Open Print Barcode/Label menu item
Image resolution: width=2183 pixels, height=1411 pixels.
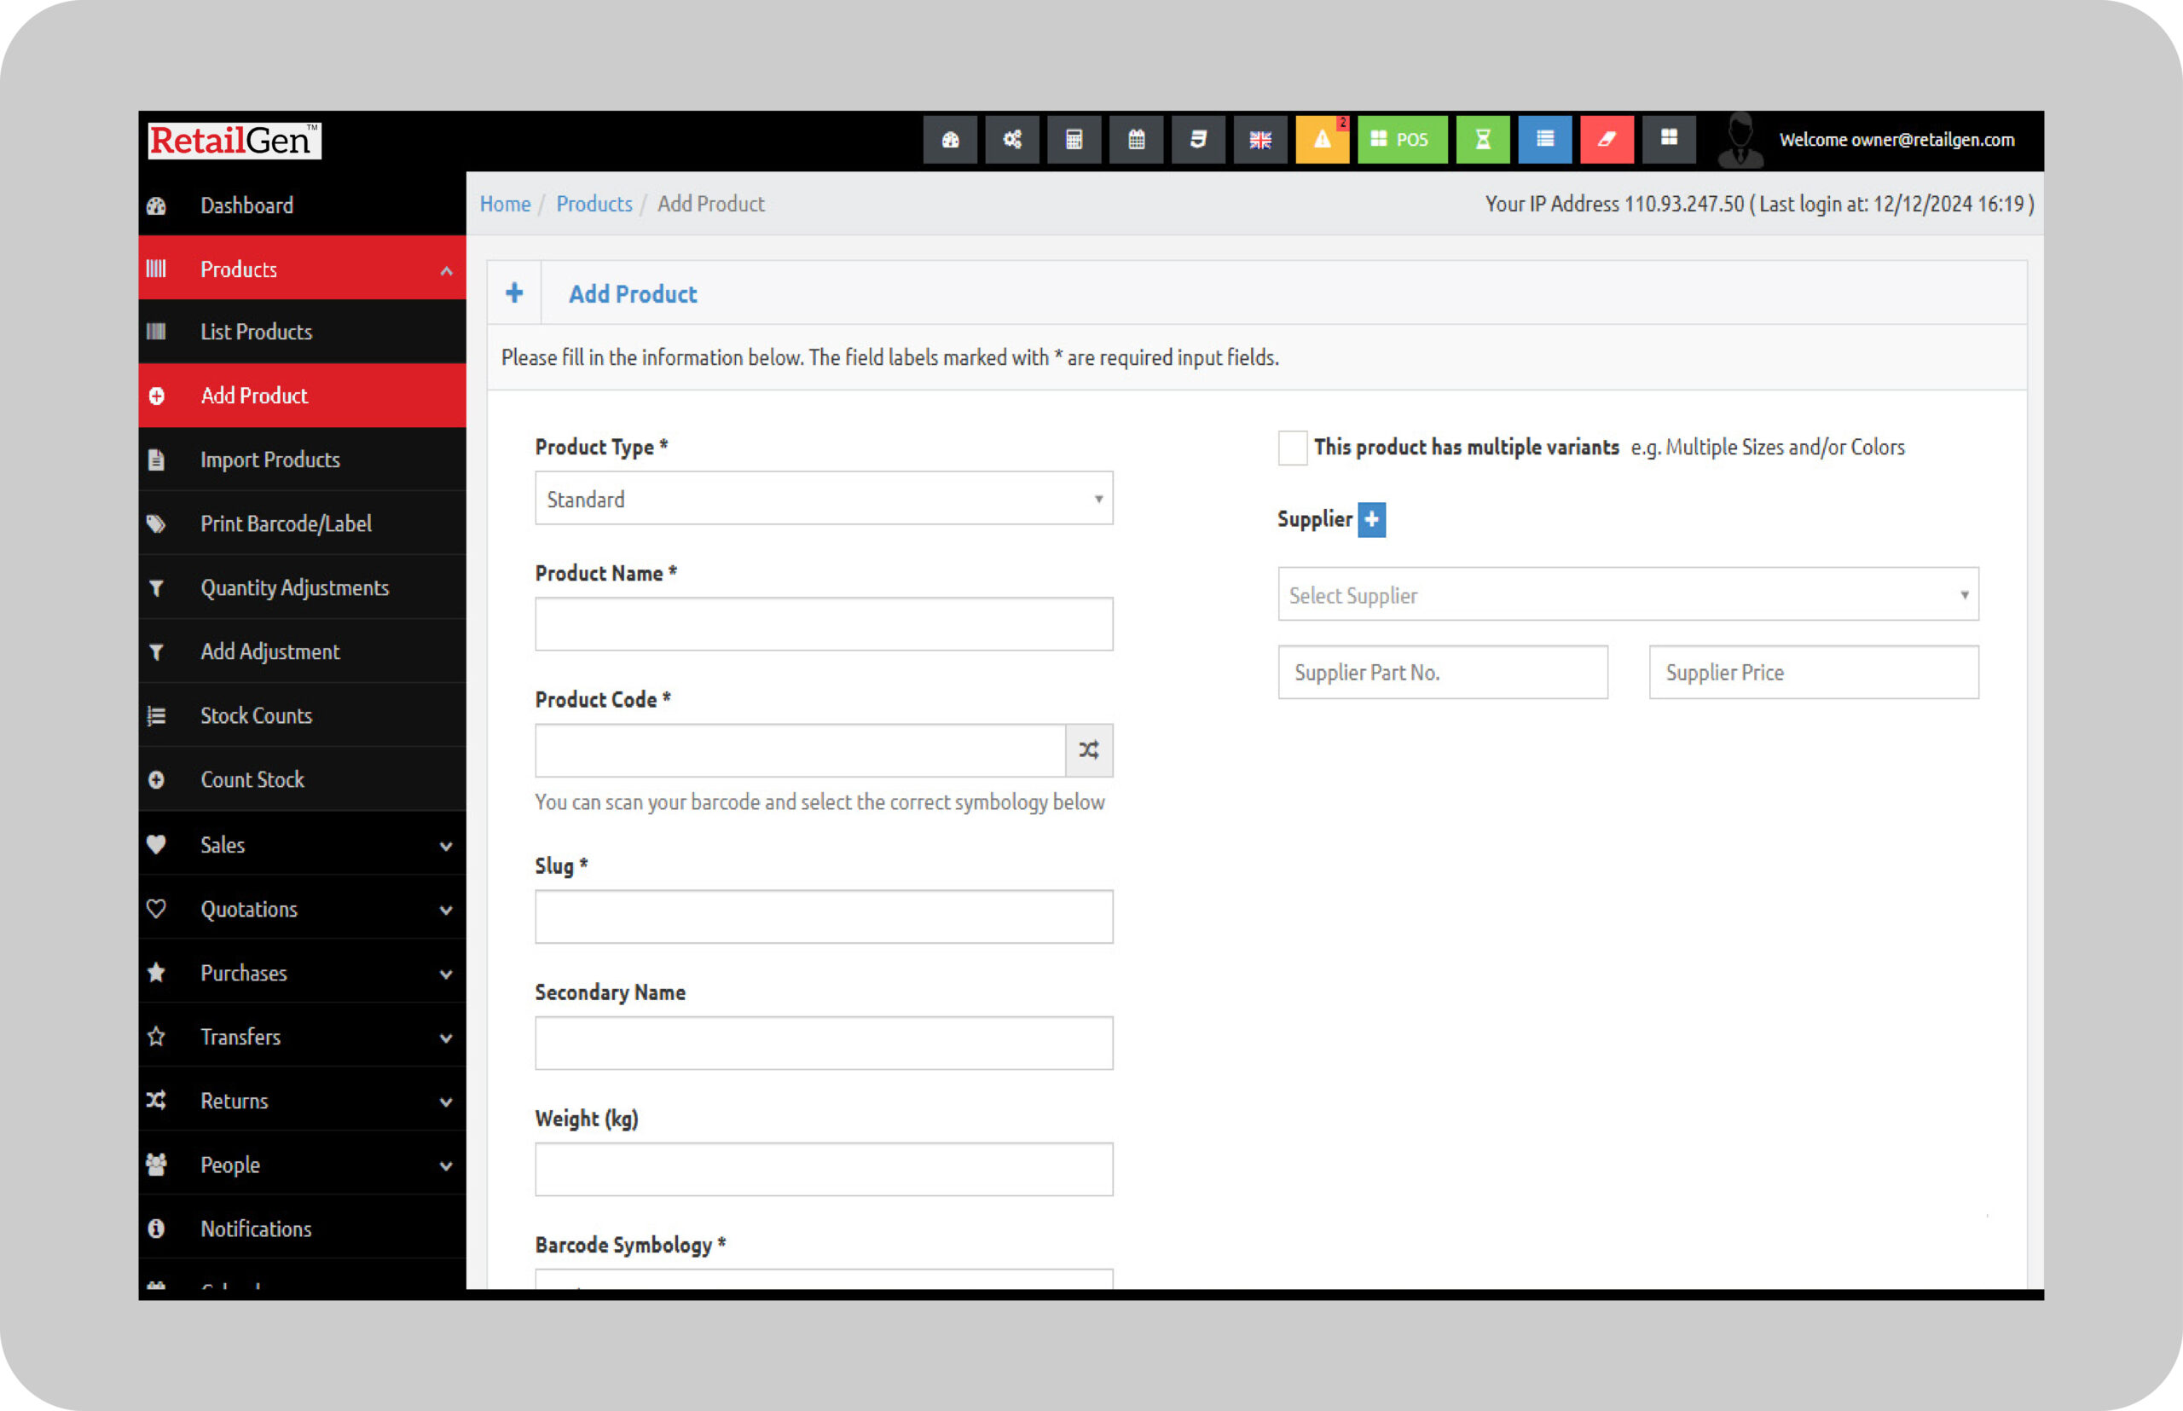(286, 524)
